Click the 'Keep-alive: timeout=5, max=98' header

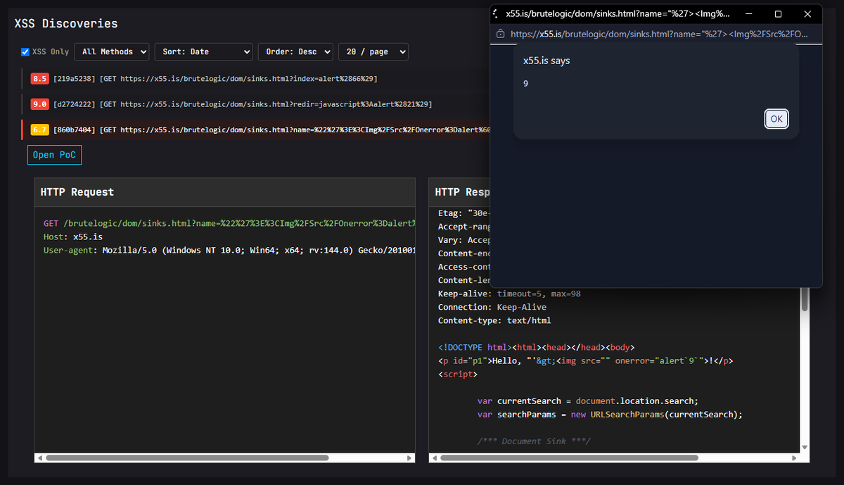(x=509, y=294)
